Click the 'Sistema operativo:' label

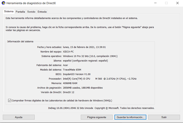[x=52, y=56]
